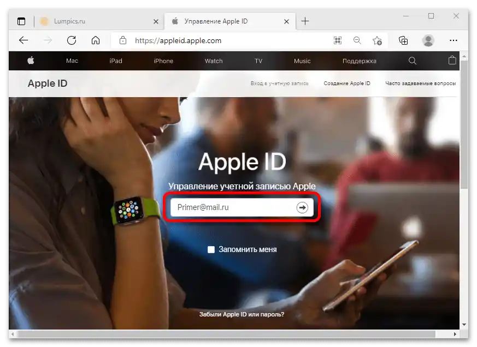The width and height of the screenshot is (477, 347).
Task: Click the scrollbar up arrow
Action: click(464, 57)
